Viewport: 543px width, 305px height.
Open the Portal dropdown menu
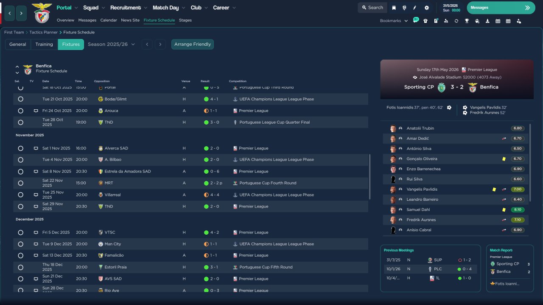67,8
